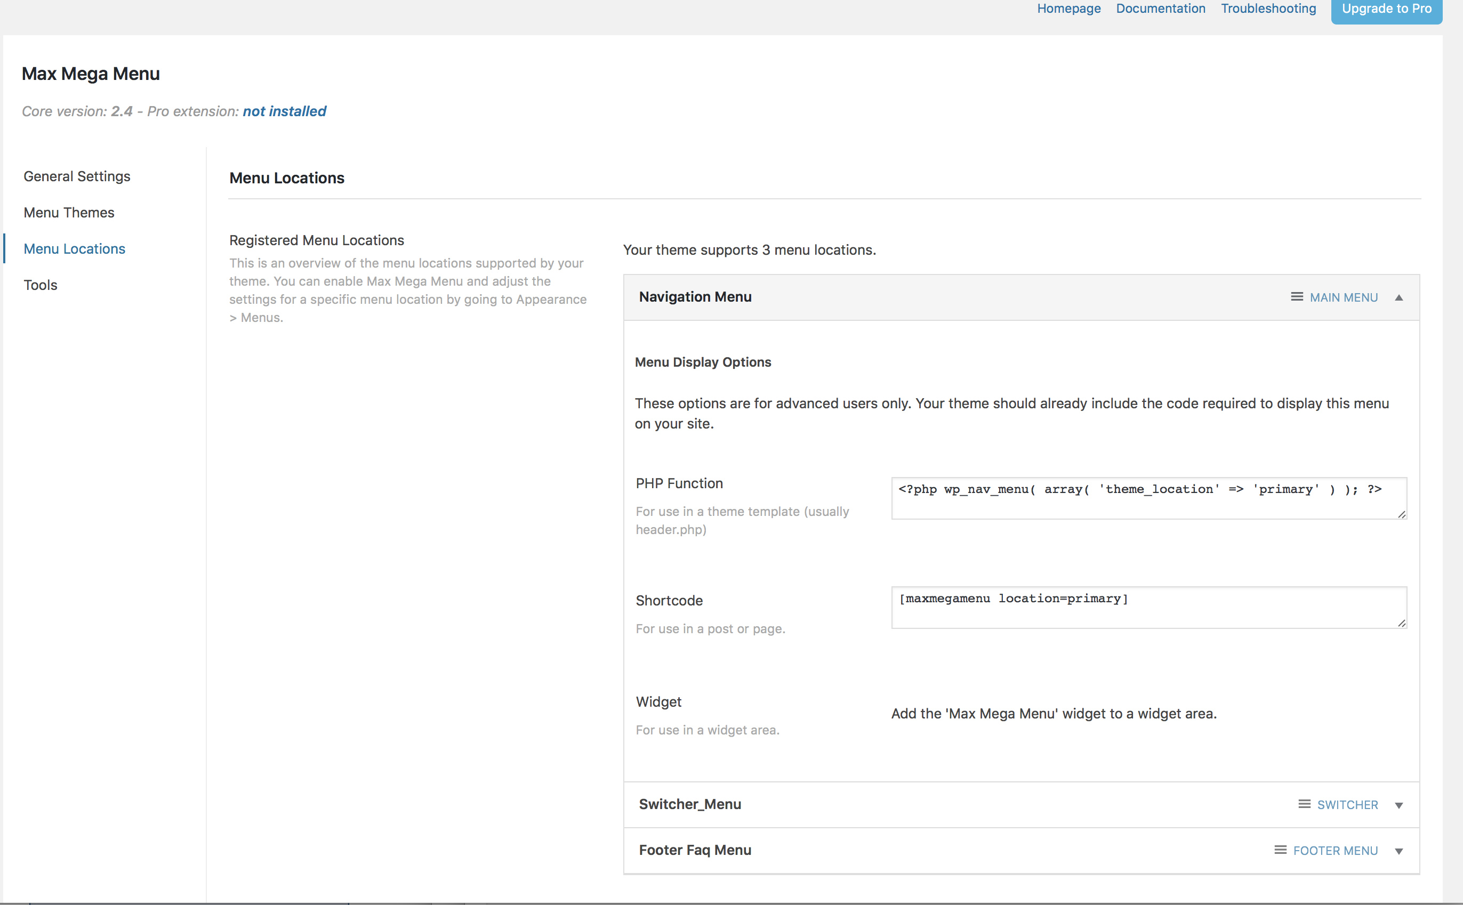Open the MAIN MENU link

point(1344,297)
